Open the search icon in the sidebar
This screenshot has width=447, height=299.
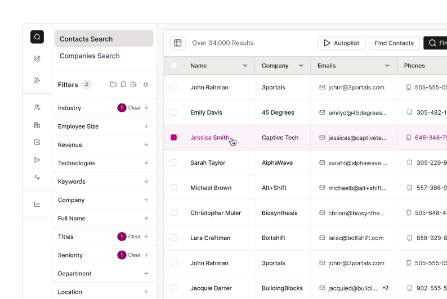[x=37, y=37]
